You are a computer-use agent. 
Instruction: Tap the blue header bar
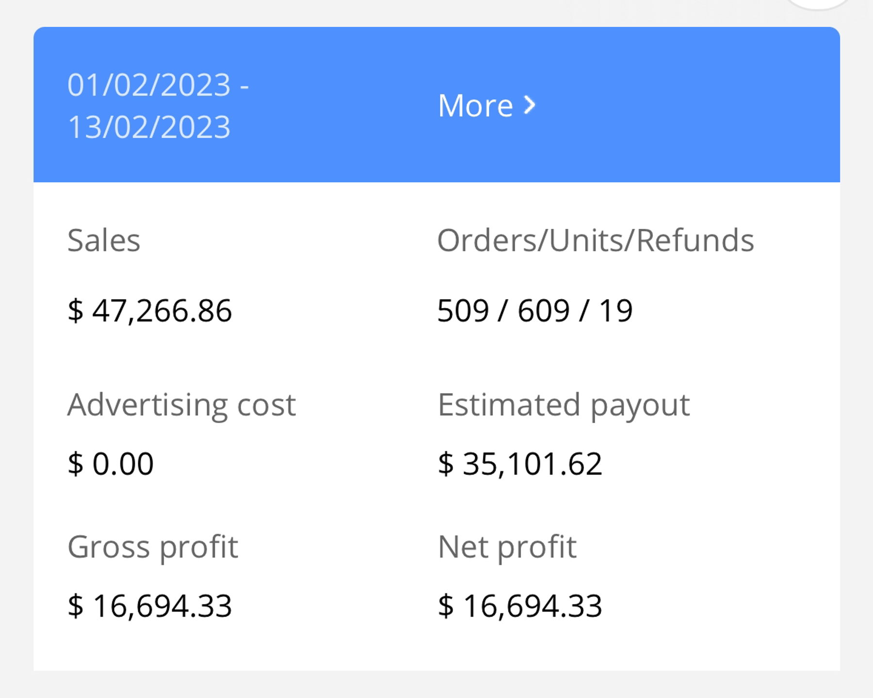[436, 105]
